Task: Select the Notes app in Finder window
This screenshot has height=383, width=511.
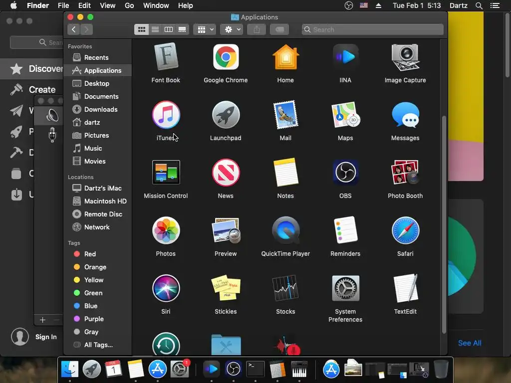Action: tap(285, 173)
